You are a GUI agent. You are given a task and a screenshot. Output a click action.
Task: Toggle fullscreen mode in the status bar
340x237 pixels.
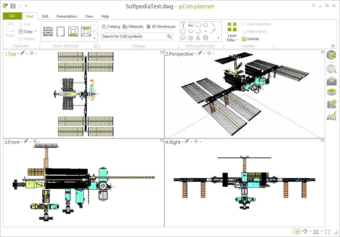[x=327, y=232]
